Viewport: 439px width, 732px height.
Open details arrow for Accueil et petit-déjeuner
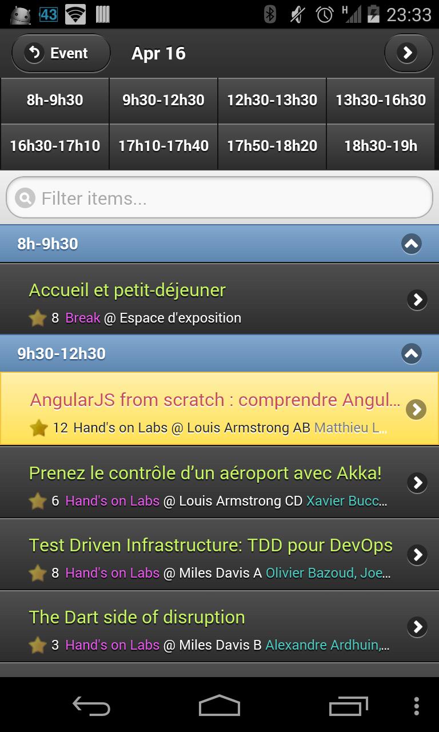coord(417,299)
